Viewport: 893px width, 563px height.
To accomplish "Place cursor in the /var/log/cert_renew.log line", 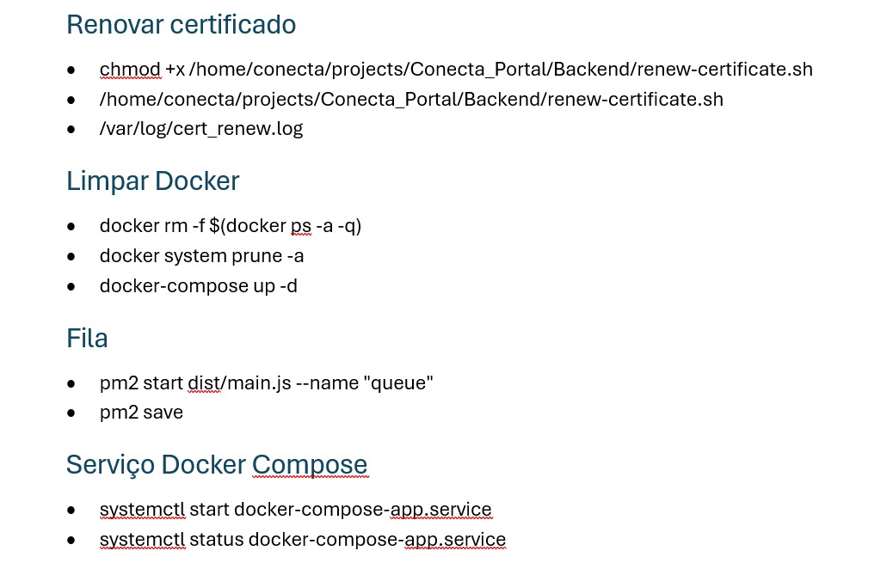I will (x=200, y=129).
